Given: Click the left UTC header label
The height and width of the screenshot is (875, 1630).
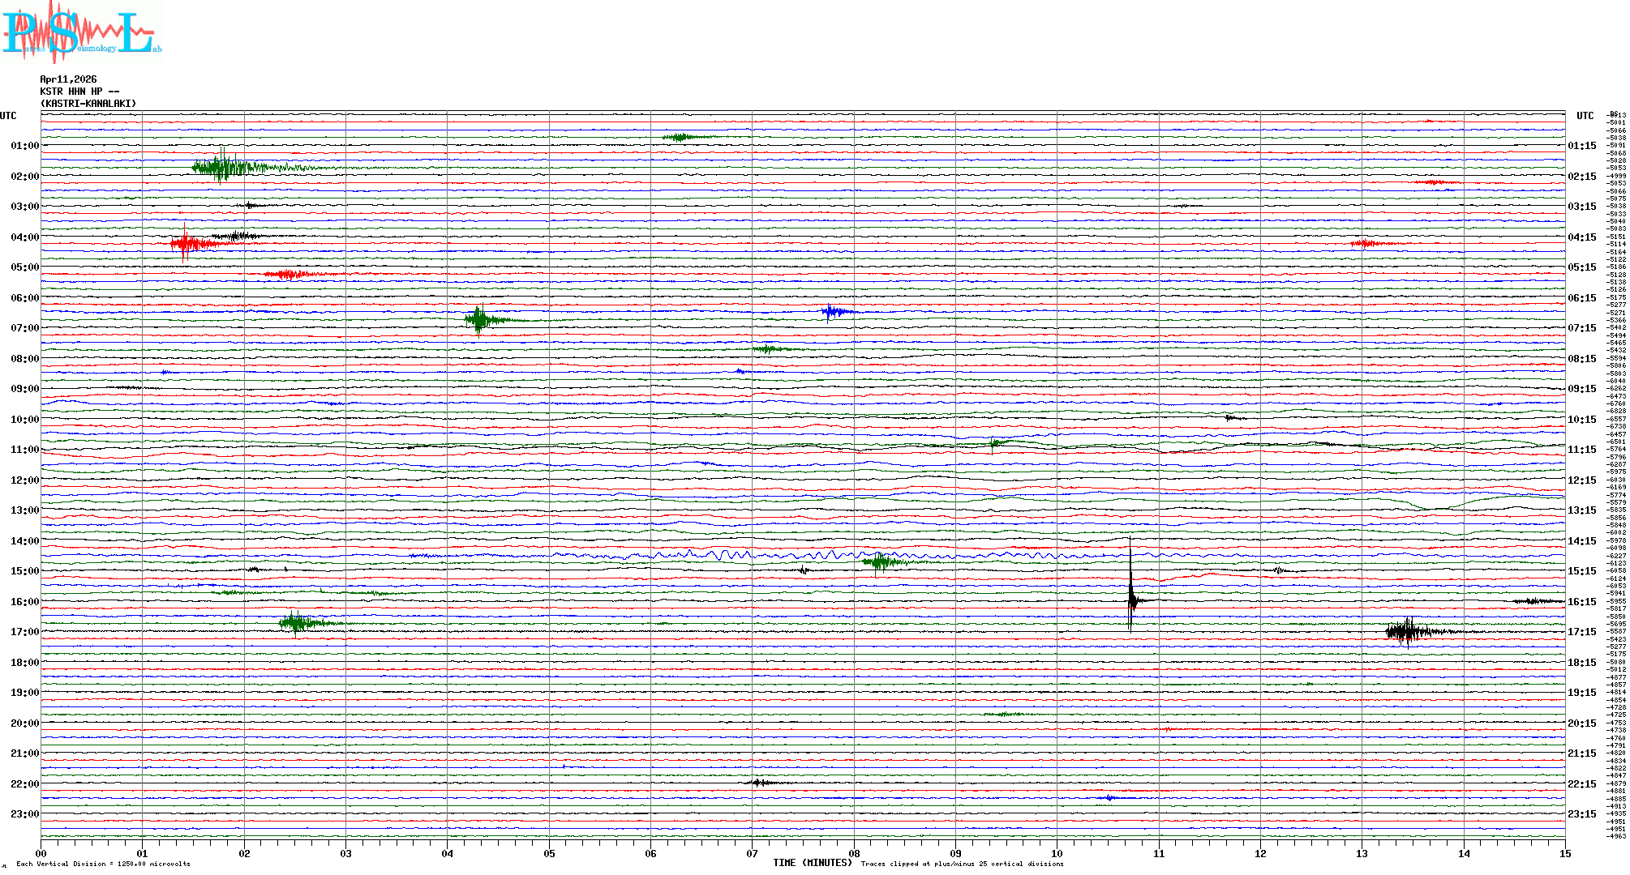Looking at the screenshot, I should tap(8, 116).
